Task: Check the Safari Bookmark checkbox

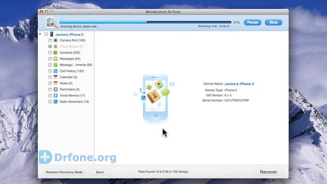Action: [50, 102]
